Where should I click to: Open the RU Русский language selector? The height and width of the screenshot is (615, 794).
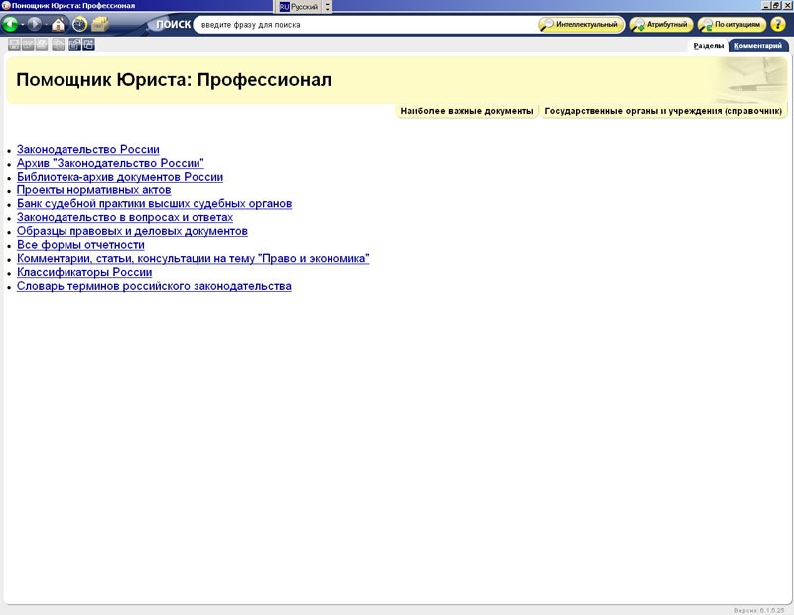pos(299,6)
